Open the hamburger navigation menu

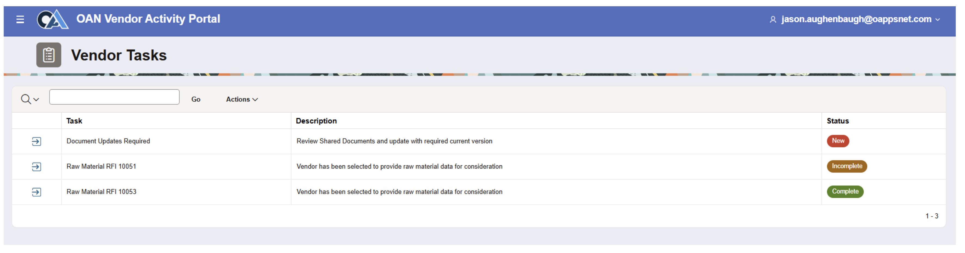(x=20, y=20)
